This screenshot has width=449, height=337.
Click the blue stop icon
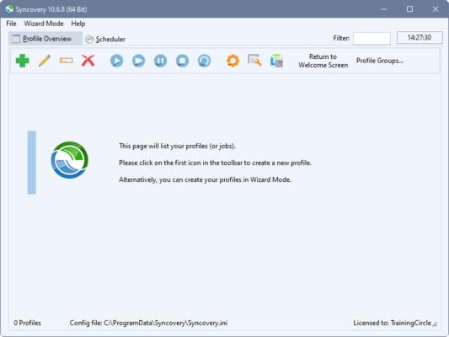[183, 61]
